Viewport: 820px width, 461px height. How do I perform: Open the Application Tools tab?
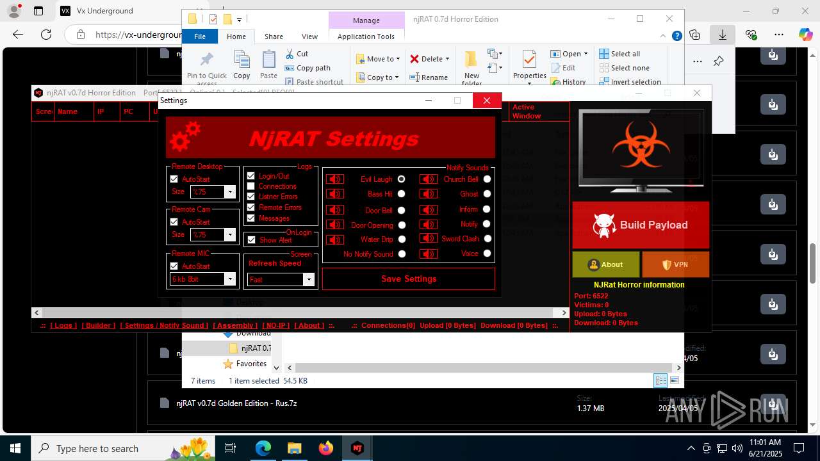(x=366, y=36)
